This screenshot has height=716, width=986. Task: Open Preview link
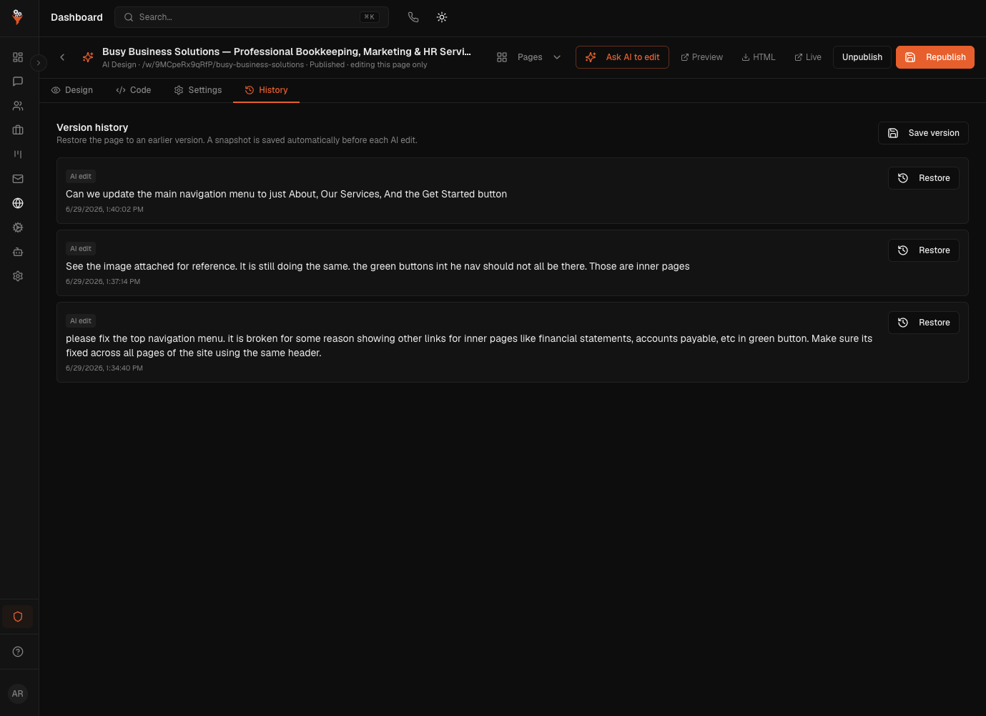(701, 57)
